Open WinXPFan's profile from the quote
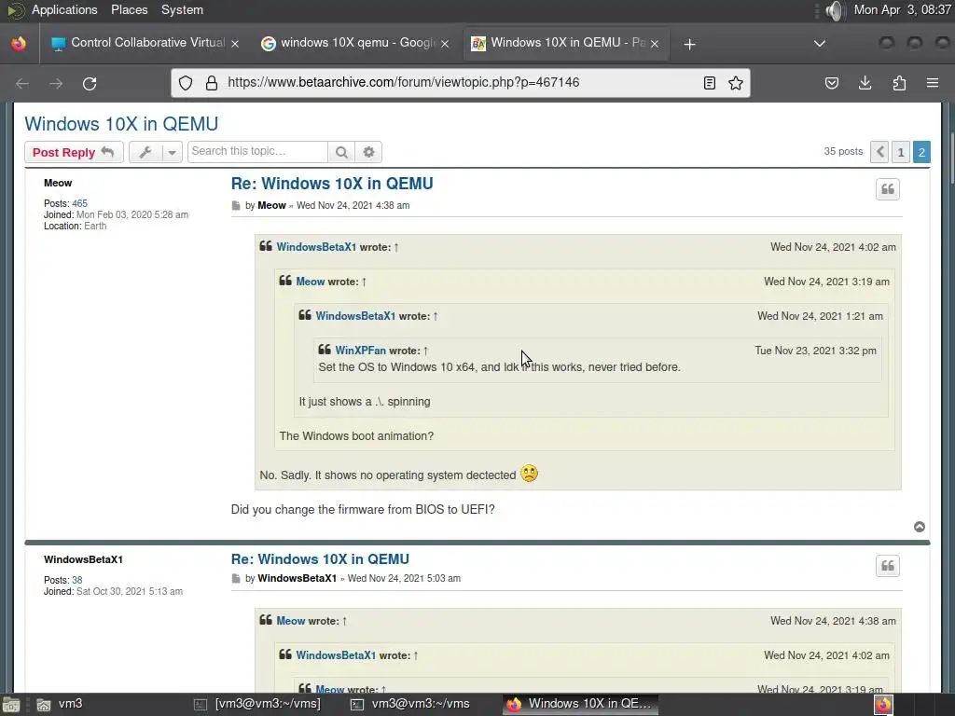The image size is (955, 716). coord(361,351)
